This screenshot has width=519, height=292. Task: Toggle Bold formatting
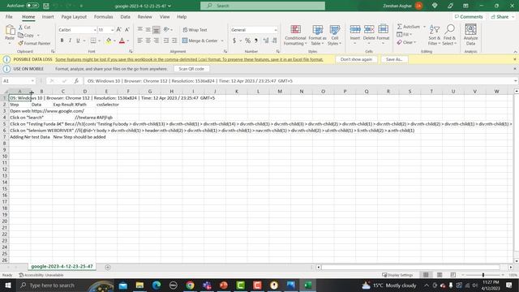[x=62, y=41]
